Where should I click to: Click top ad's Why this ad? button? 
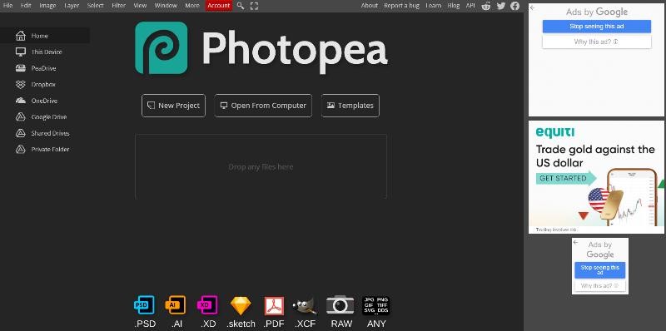click(x=596, y=42)
